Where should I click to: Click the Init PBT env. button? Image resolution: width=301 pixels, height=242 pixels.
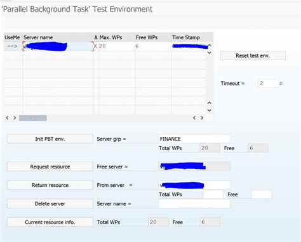pos(50,139)
